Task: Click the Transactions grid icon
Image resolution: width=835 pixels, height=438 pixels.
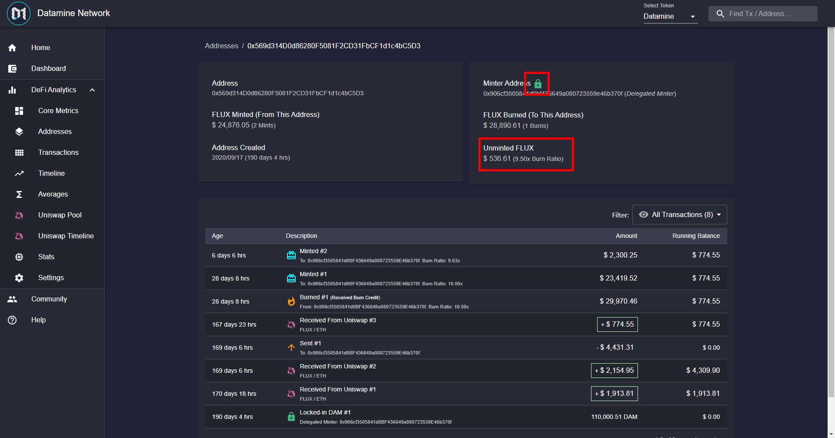Action: [x=19, y=153]
